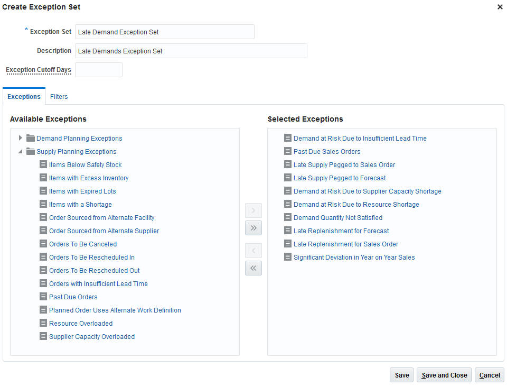Click the Demand Planning Exceptions folder icon

pos(31,138)
